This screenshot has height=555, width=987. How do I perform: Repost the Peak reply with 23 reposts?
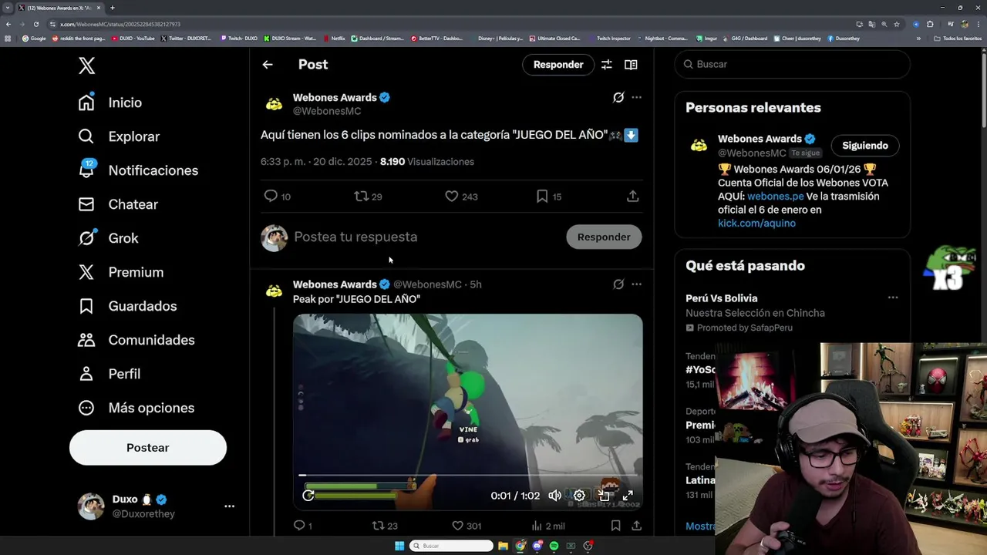pyautogui.click(x=385, y=526)
